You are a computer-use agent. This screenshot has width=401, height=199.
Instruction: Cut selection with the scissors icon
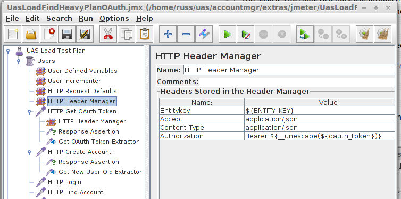pyautogui.click(x=108, y=34)
